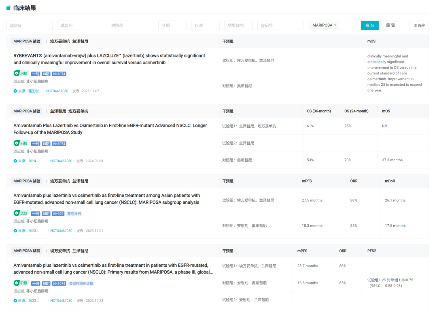Click the 试验药 filter input field
The image size is (437, 312).
80,25
